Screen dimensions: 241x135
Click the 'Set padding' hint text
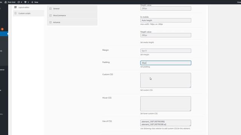click(x=145, y=67)
